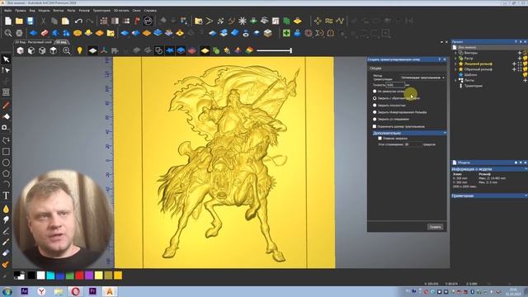This screenshot has height=297, width=528.
Task: Open the Модель menu
Action: coord(44,11)
